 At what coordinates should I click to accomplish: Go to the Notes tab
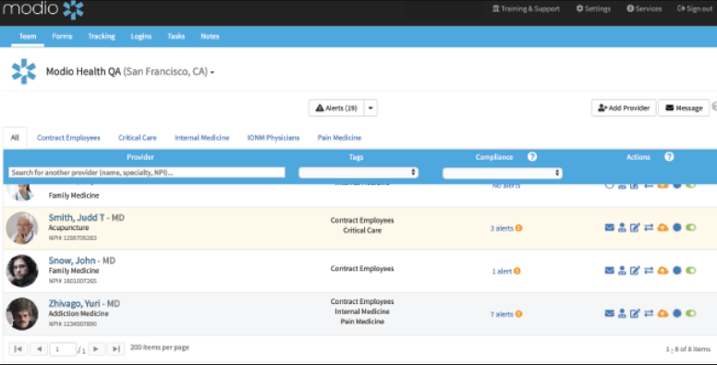tap(210, 36)
